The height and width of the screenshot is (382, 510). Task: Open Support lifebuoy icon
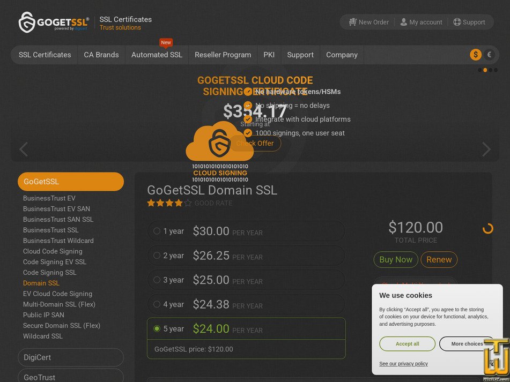click(x=457, y=22)
